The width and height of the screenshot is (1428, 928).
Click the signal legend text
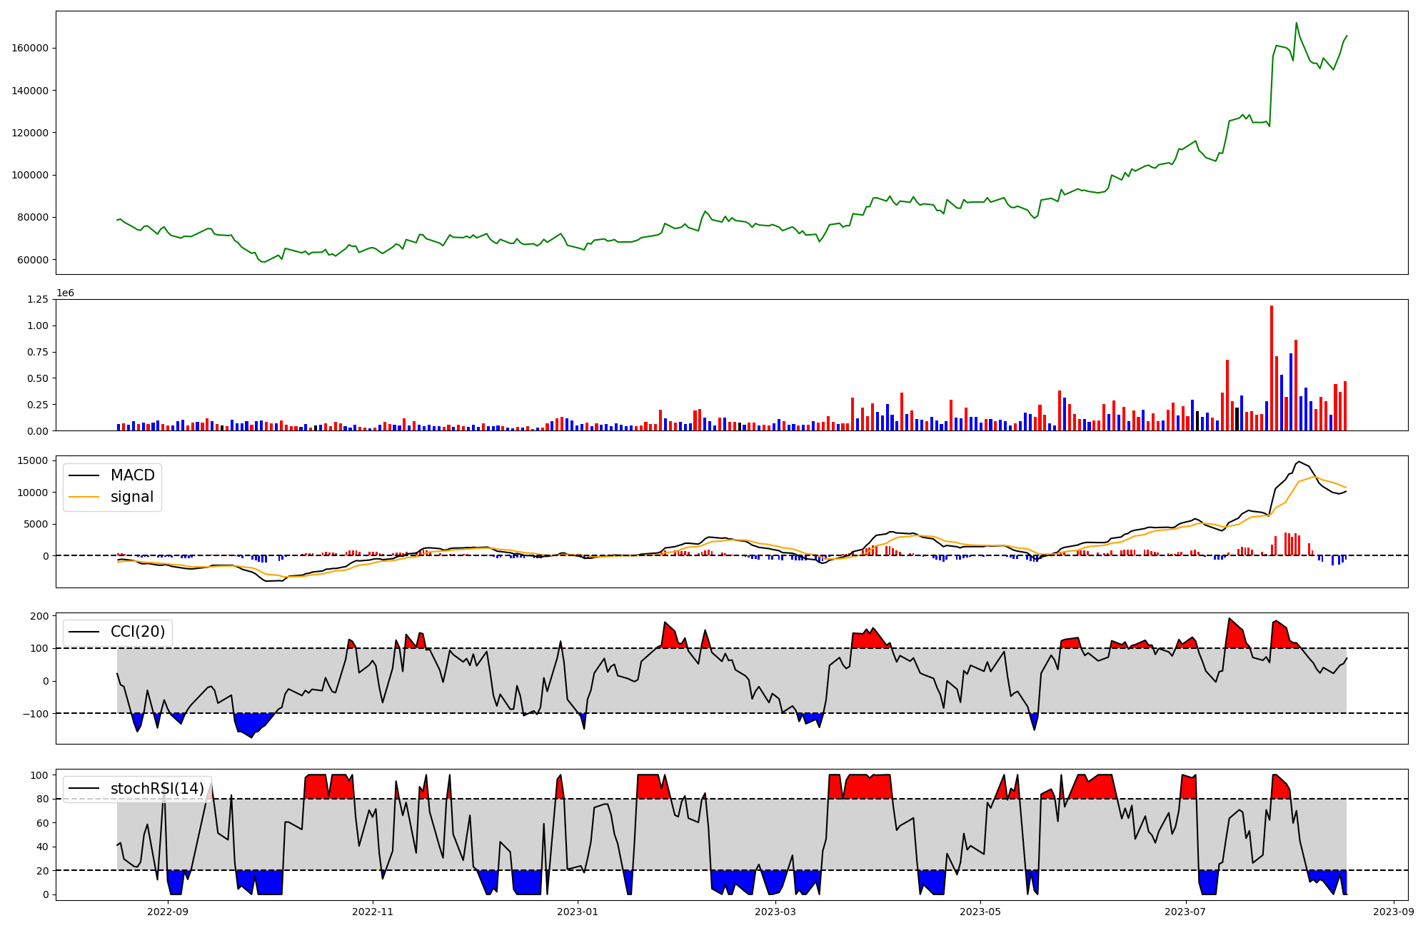[x=132, y=497]
